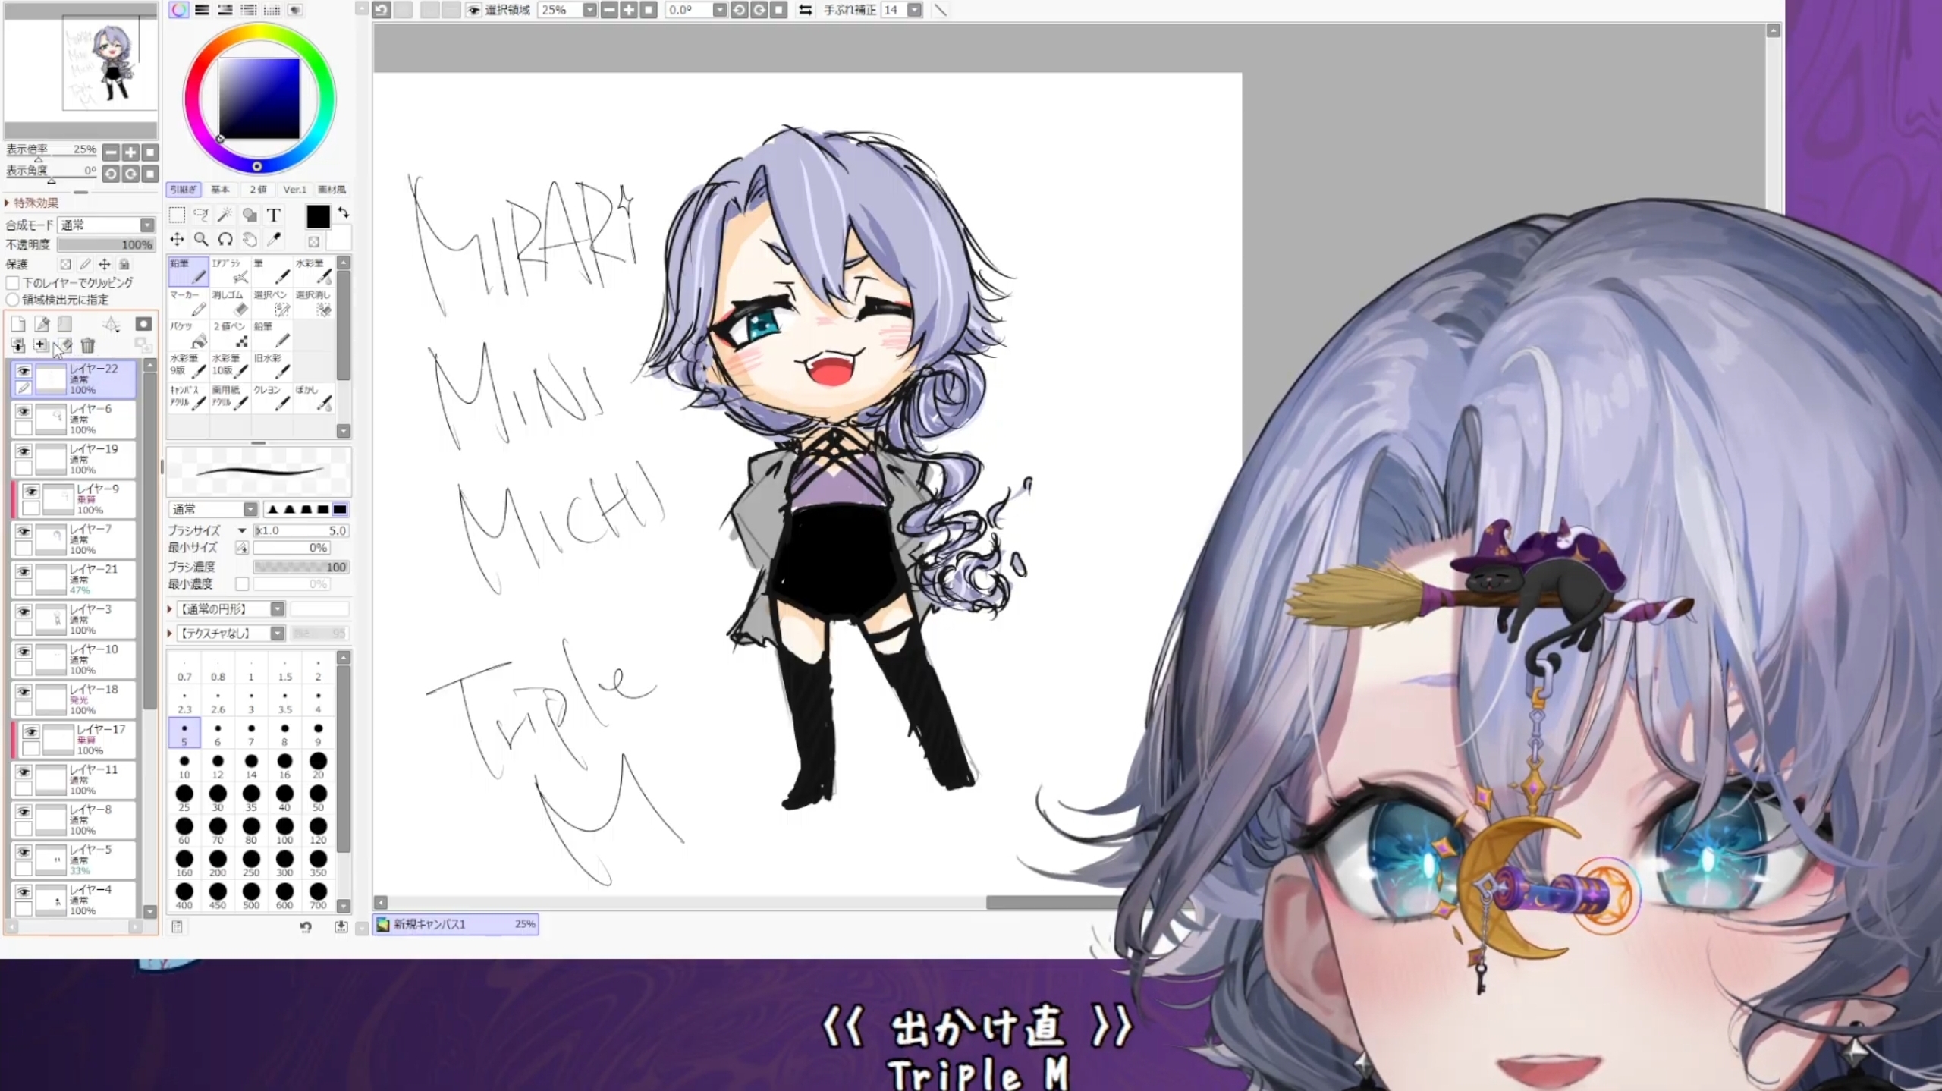The image size is (1942, 1091).
Task: Select brush size 100 preset
Action: coord(284,832)
